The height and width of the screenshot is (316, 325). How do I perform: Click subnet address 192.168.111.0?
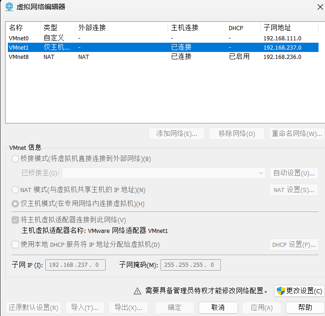coord(282,38)
